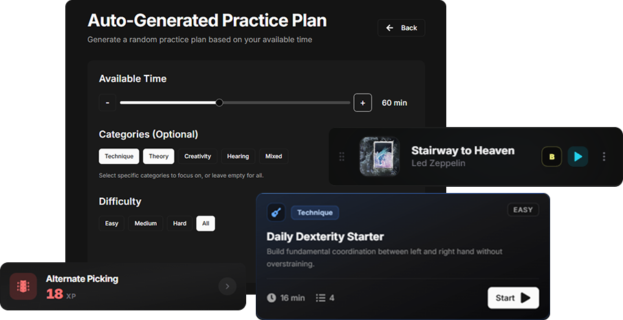Click the Stairway to Heaven title
The width and height of the screenshot is (623, 320).
point(463,150)
